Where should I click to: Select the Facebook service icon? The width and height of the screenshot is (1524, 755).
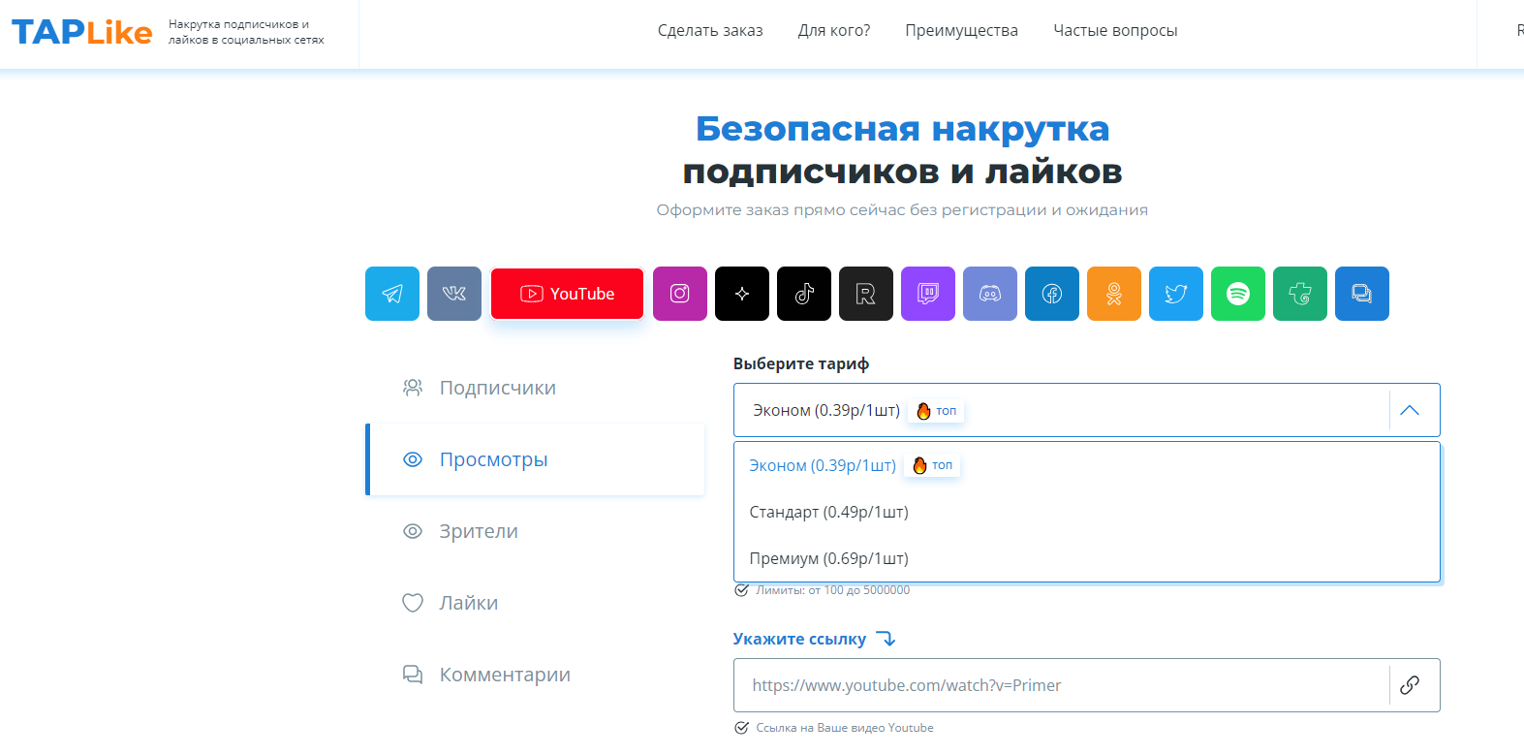coord(1052,294)
